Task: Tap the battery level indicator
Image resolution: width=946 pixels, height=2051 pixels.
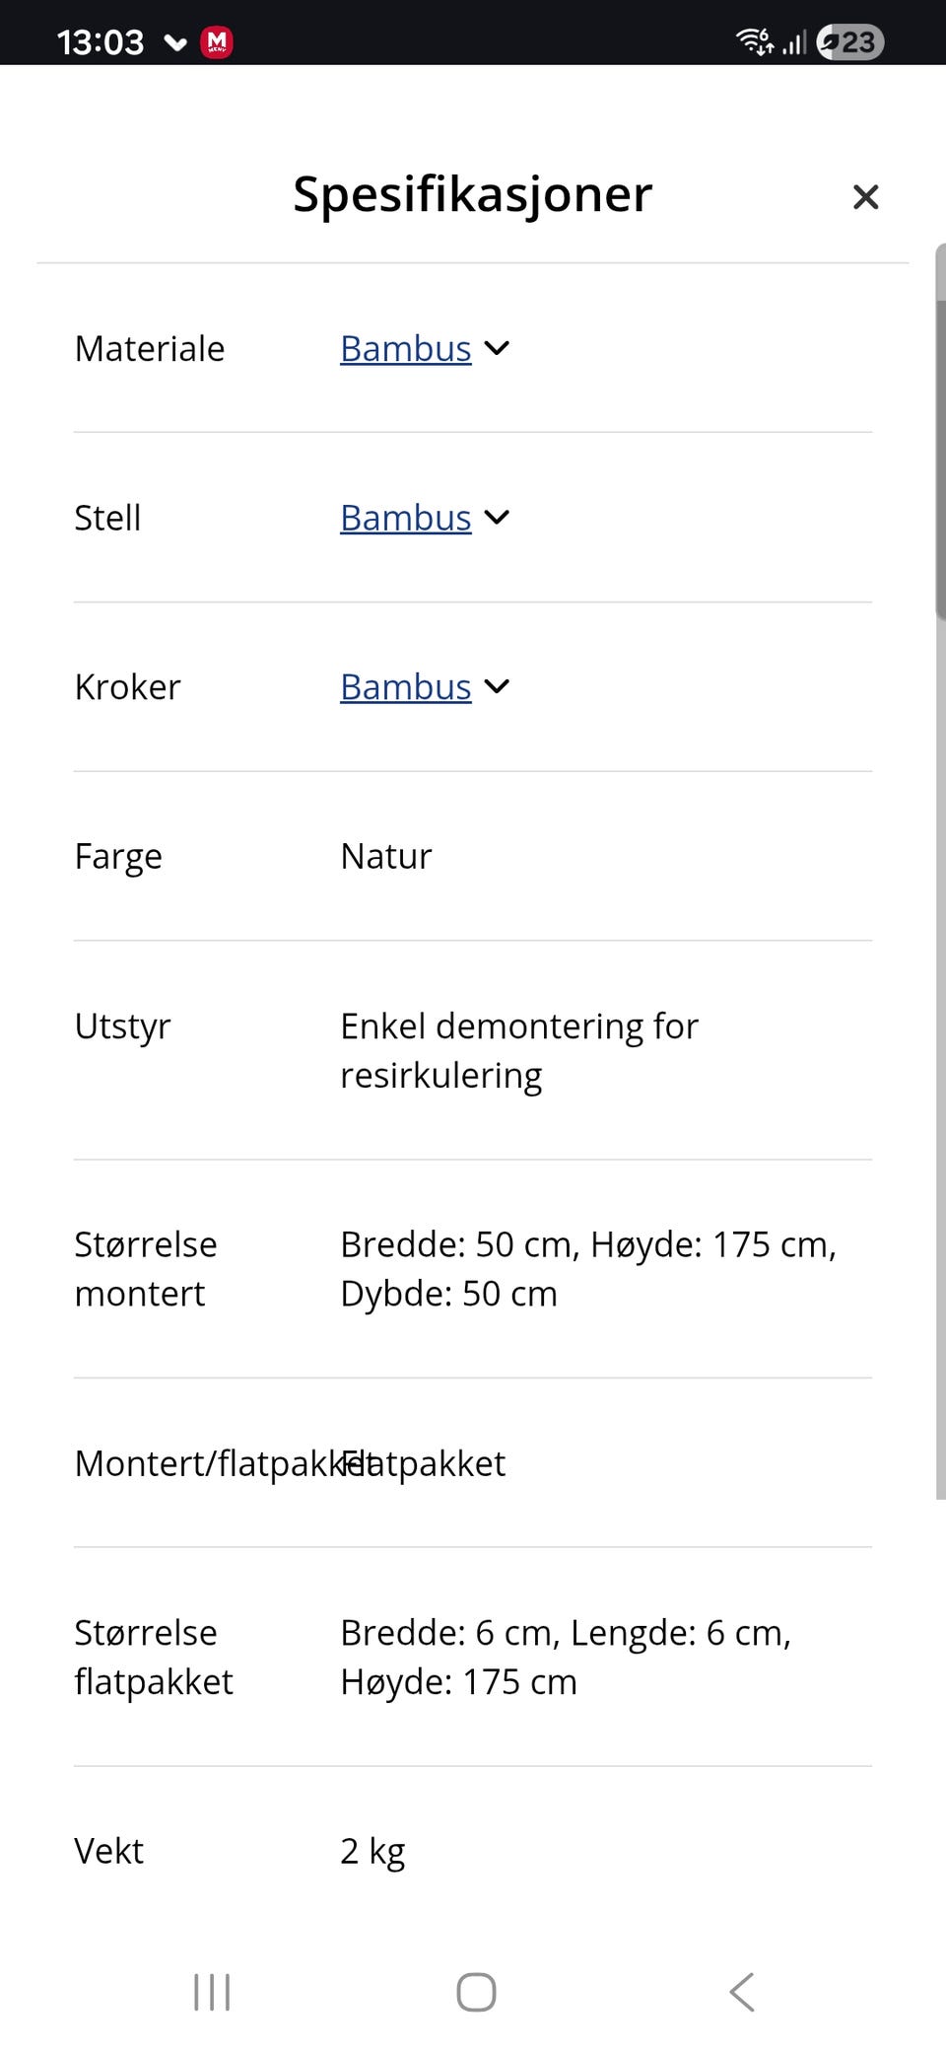Action: pyautogui.click(x=850, y=42)
